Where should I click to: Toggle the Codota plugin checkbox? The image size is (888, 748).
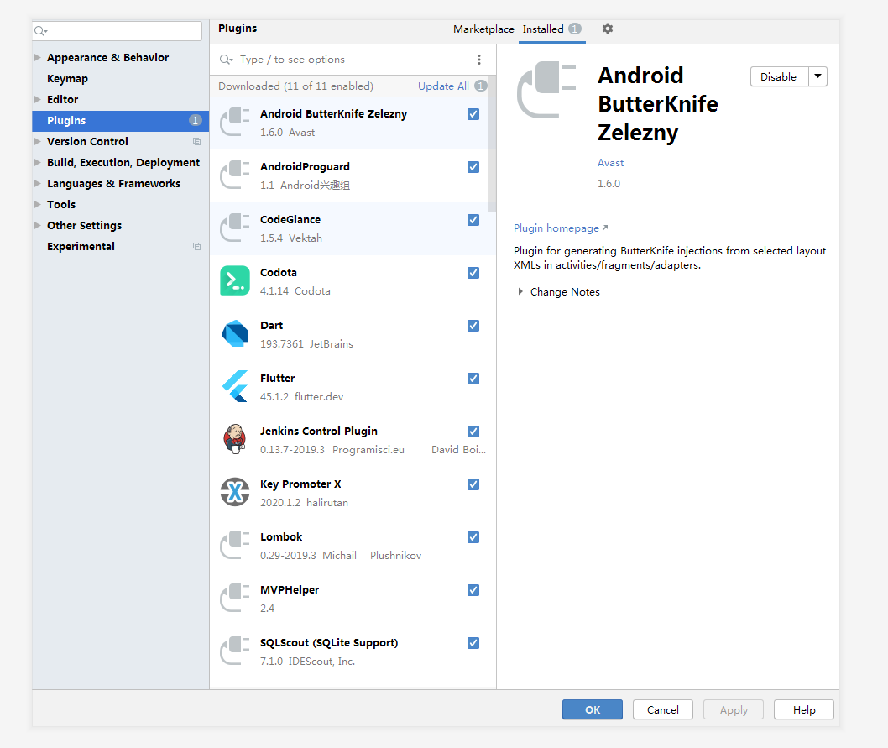point(473,273)
